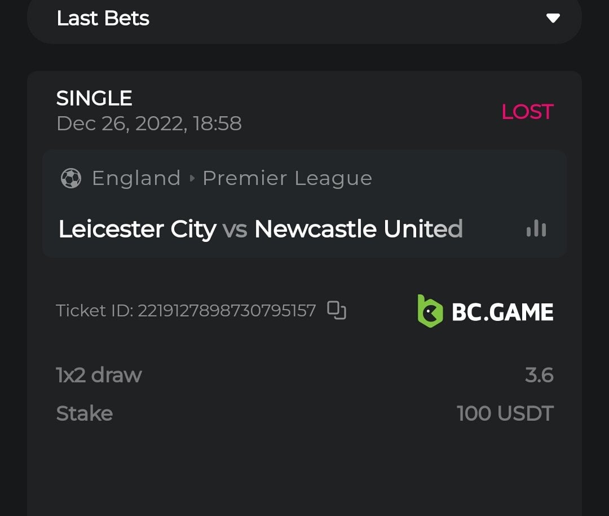Open match statistics bar-chart icon
The width and height of the screenshot is (609, 516).
(x=536, y=228)
